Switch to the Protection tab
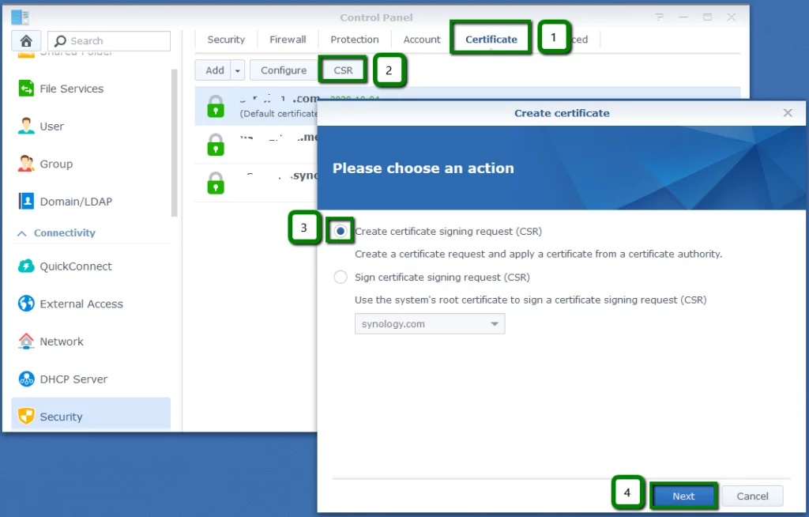Image resolution: width=809 pixels, height=517 pixels. point(354,40)
